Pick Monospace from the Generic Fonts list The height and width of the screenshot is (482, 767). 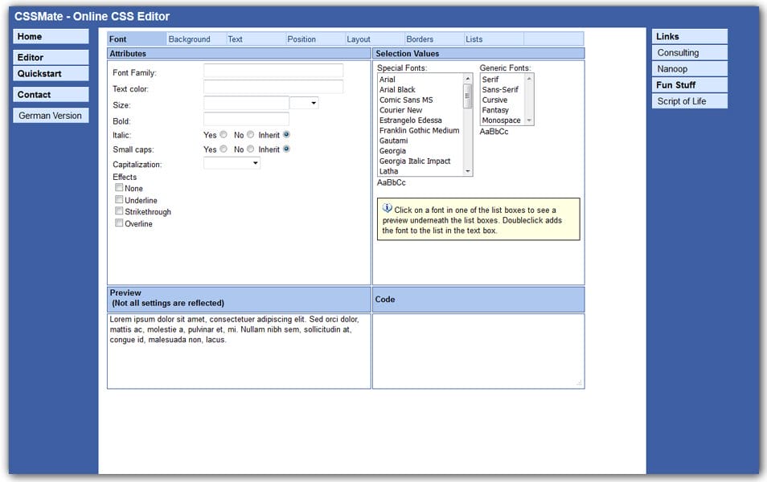(501, 120)
